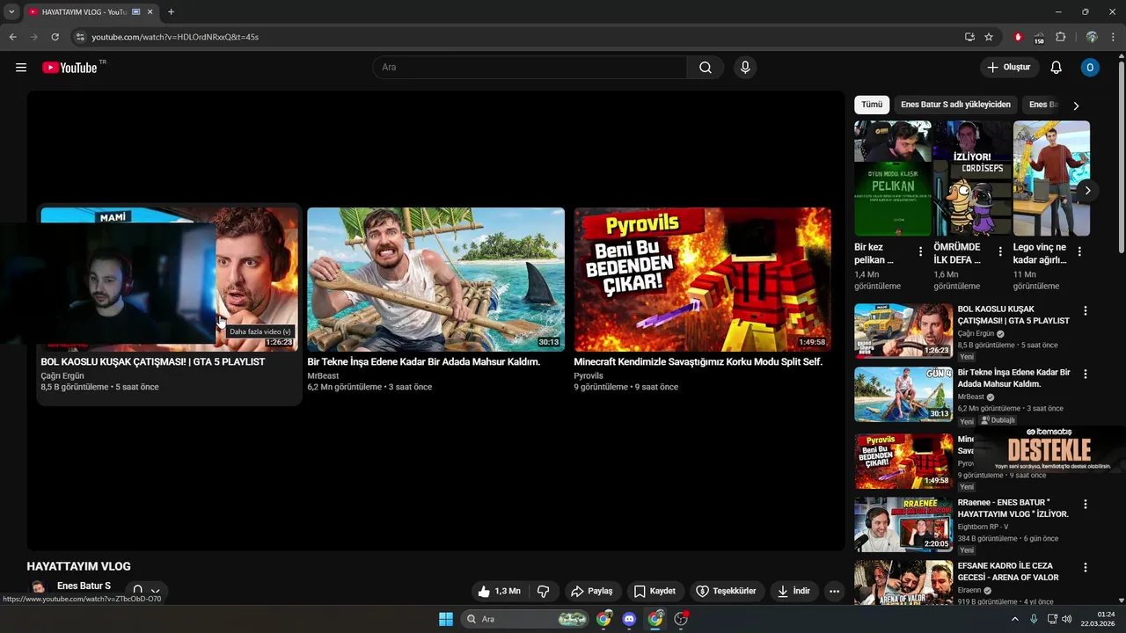Click the Windows taskbar search box
Viewport: 1126px width, 633px height.
(x=524, y=619)
